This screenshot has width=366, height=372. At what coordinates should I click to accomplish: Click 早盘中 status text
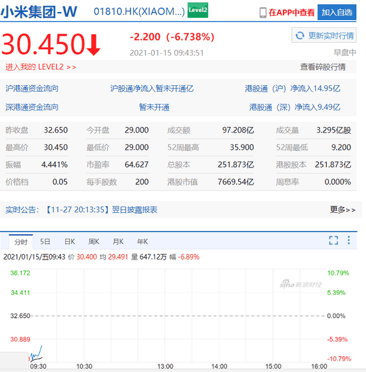[x=345, y=53]
